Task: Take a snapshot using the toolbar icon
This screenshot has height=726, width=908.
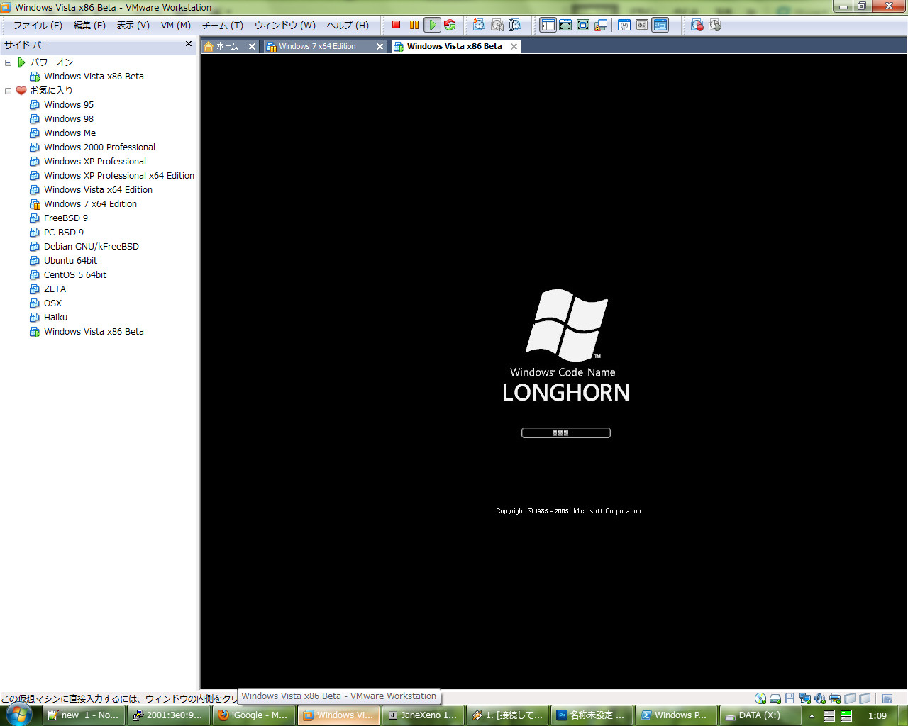Action: 480,25
